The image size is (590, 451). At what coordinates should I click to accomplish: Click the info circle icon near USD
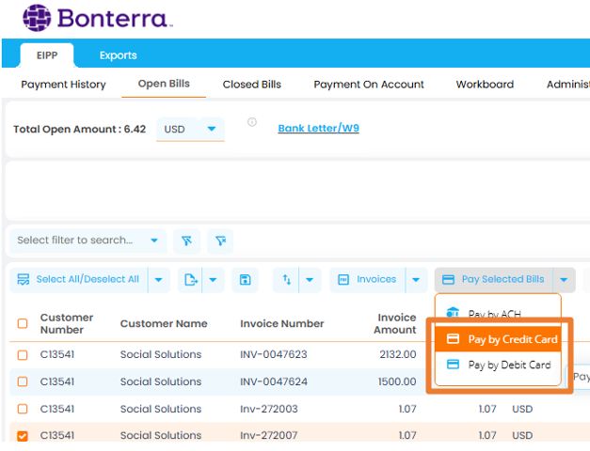pyautogui.click(x=252, y=122)
